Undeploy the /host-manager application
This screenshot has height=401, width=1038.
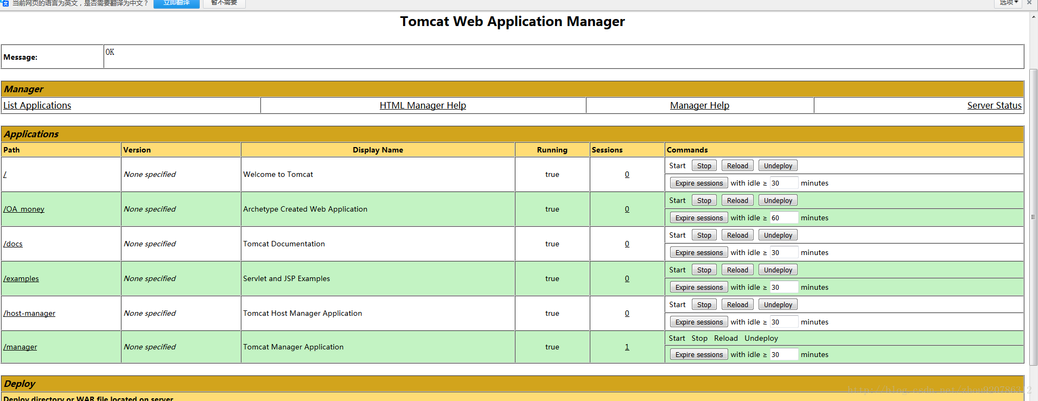[x=778, y=304]
